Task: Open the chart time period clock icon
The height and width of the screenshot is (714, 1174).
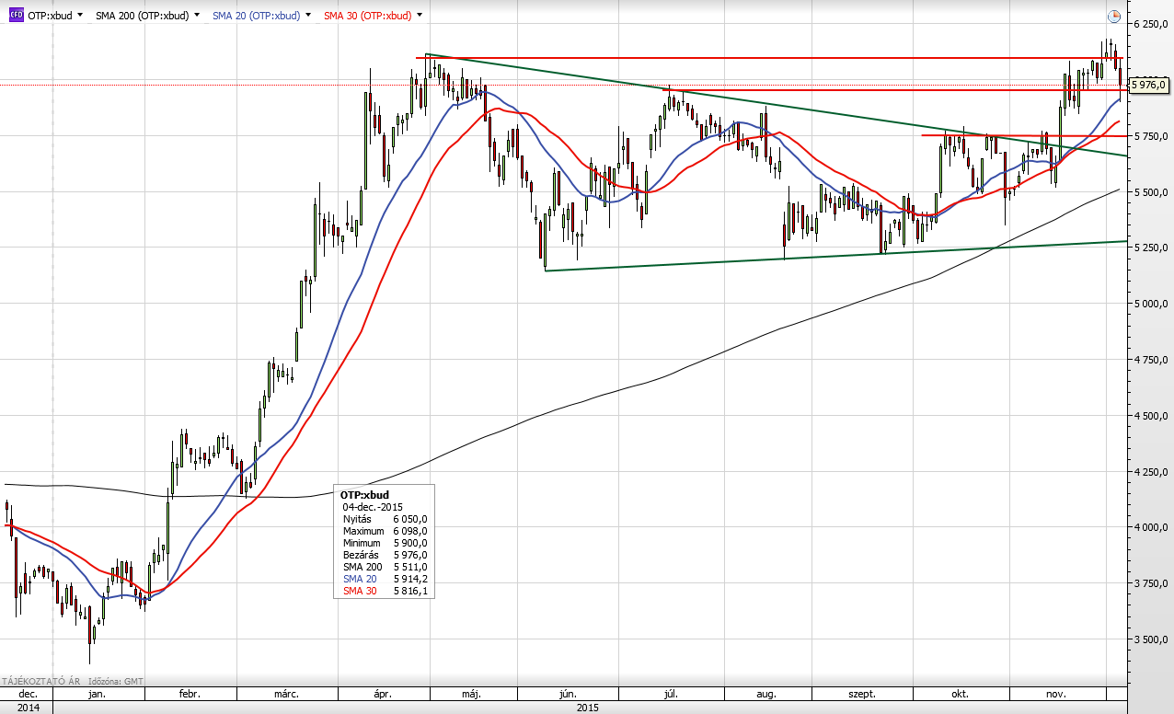Action: click(1113, 16)
